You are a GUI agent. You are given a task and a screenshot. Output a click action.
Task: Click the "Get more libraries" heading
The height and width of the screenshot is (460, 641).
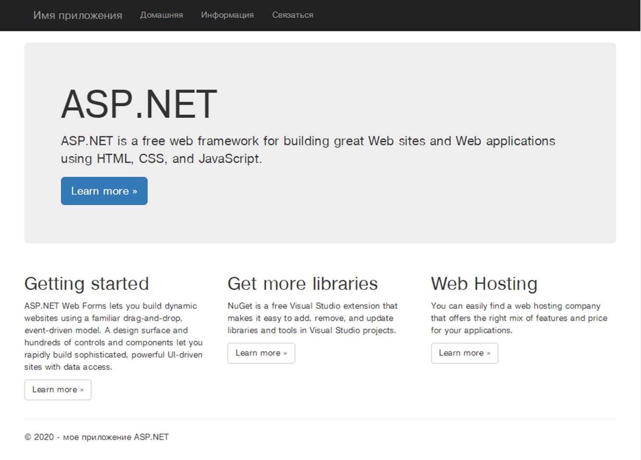pos(303,284)
